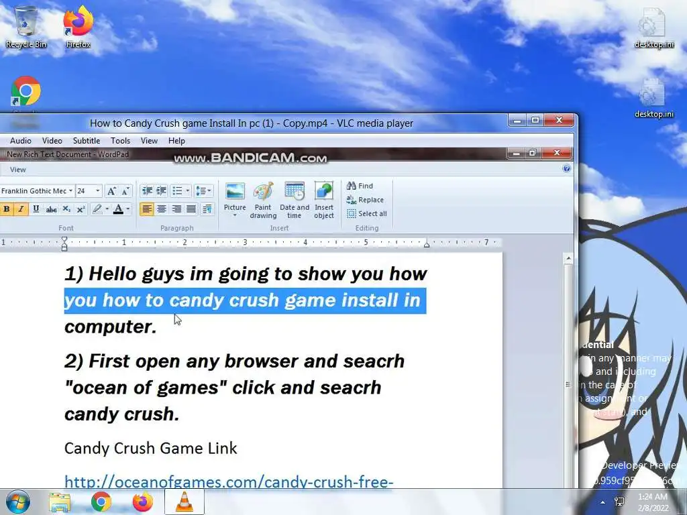This screenshot has width=687, height=515.
Task: Open the list style dropdown arrow
Action: point(188,191)
